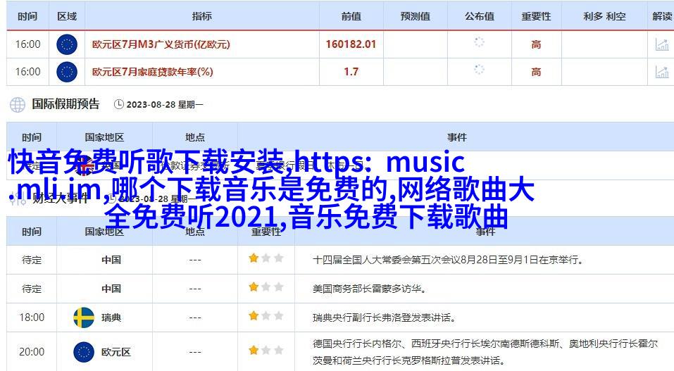
Task: Click the EU flag in the M3广义货币 row
Action: pyautogui.click(x=67, y=44)
